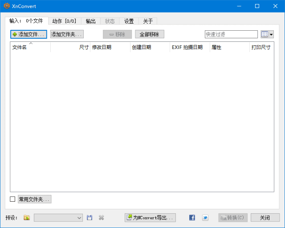Click the delete preset X icon
Screen dimensions: 285x228
point(102,218)
